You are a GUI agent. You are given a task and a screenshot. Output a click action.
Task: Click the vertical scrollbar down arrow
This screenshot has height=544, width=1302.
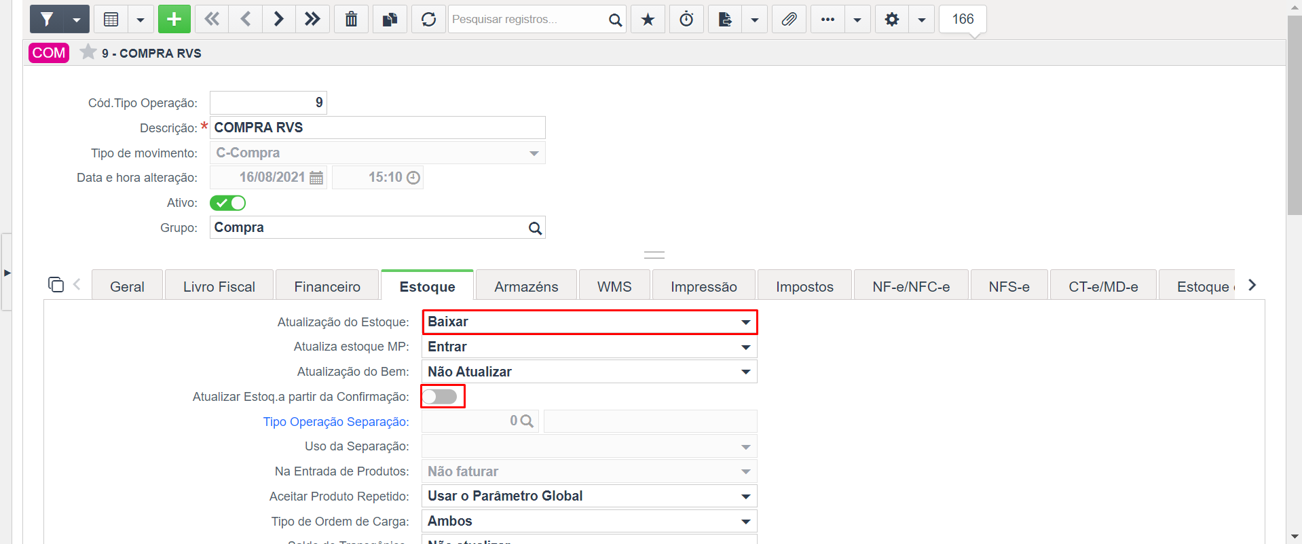1295,537
